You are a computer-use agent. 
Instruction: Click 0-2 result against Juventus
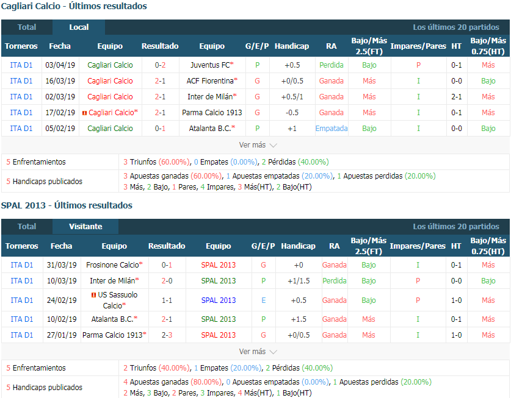(x=160, y=65)
